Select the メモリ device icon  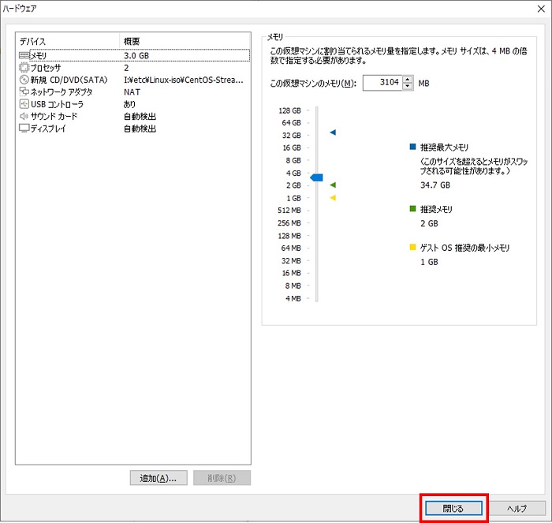(24, 56)
